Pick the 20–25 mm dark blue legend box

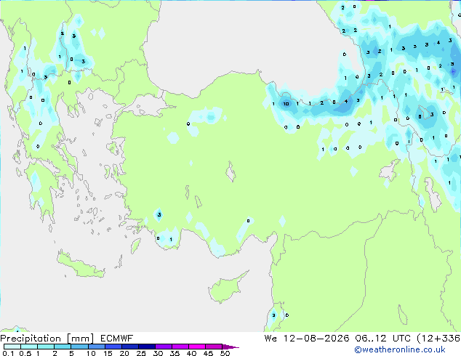(x=129, y=347)
